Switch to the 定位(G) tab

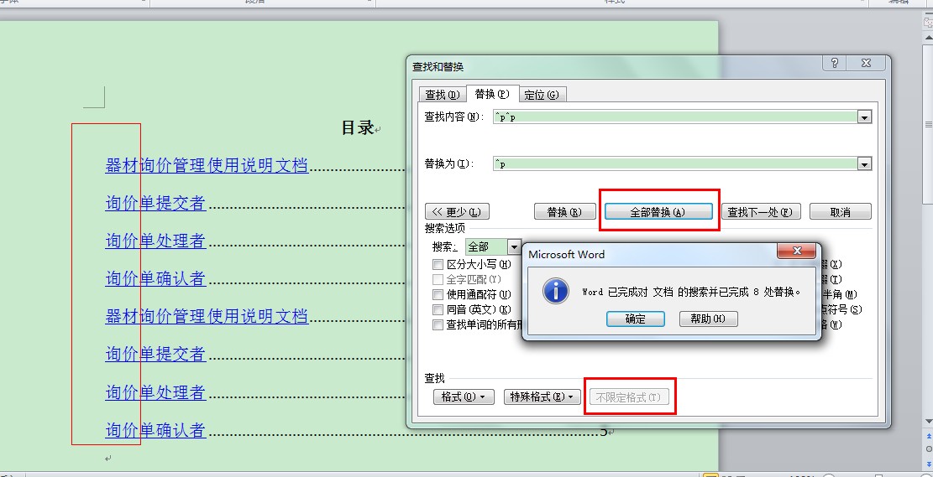[x=542, y=95]
